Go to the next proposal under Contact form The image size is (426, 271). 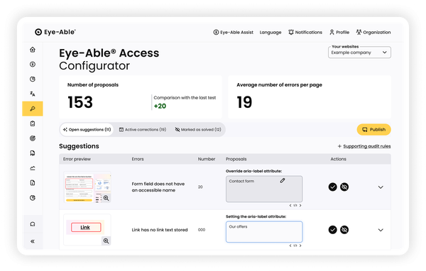click(300, 206)
